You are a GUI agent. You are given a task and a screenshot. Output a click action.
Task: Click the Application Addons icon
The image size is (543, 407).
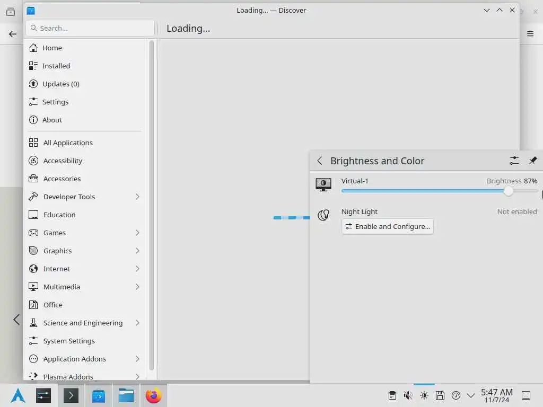coord(33,359)
